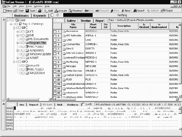This screenshot has width=182, height=137.
Task: Click the Next toolbar arrow icon
Action: [123, 11]
